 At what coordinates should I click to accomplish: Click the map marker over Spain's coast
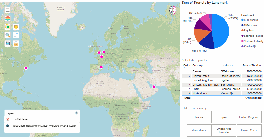click(101, 67)
